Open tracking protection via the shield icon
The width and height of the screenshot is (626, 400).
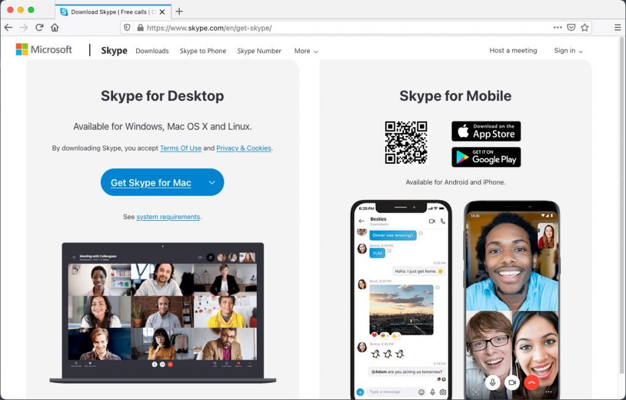128,28
